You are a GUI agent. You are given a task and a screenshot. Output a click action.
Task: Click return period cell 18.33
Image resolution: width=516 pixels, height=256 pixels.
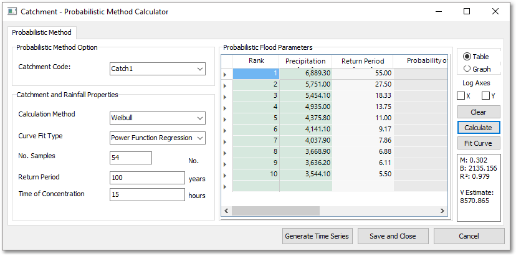pyautogui.click(x=363, y=95)
